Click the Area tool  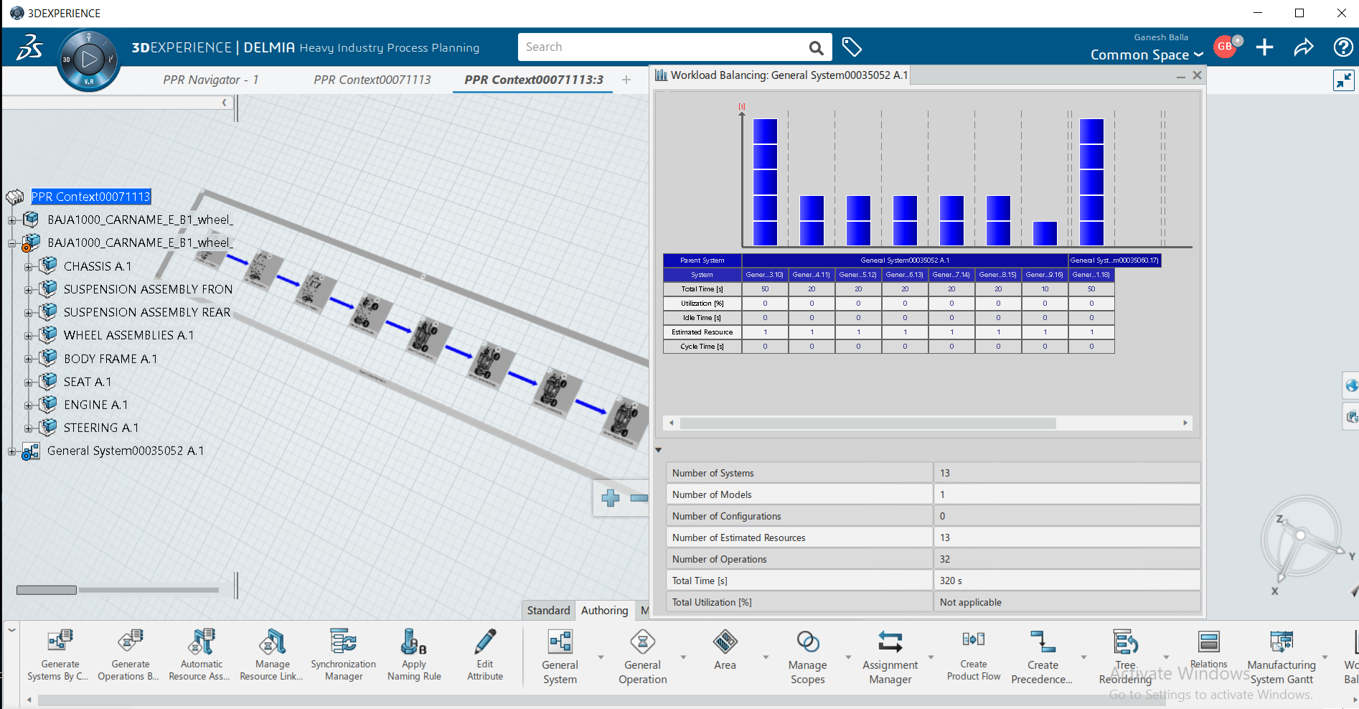tap(725, 649)
